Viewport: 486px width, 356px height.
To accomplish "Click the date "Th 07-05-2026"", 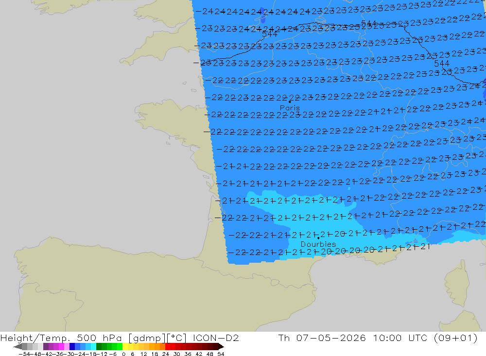I will point(322,338).
